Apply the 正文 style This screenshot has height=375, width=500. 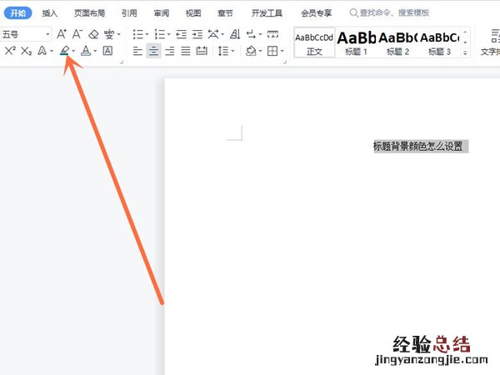coord(314,42)
